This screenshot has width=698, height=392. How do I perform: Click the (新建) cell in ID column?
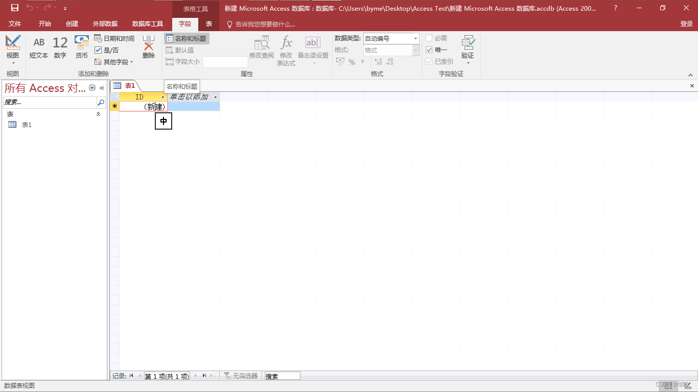click(143, 106)
